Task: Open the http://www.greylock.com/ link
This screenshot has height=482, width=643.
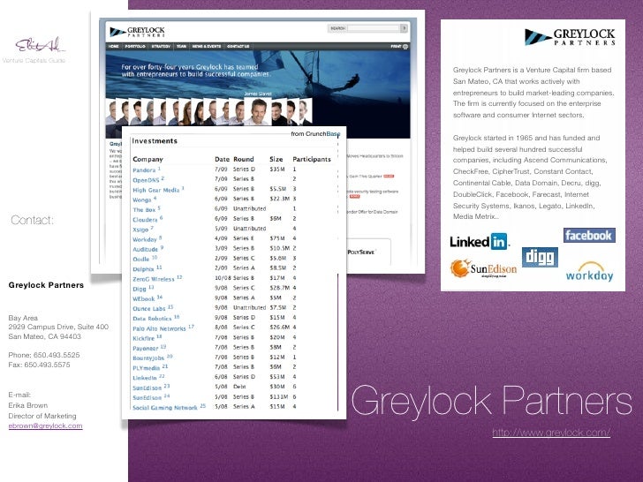Action: tap(551, 433)
